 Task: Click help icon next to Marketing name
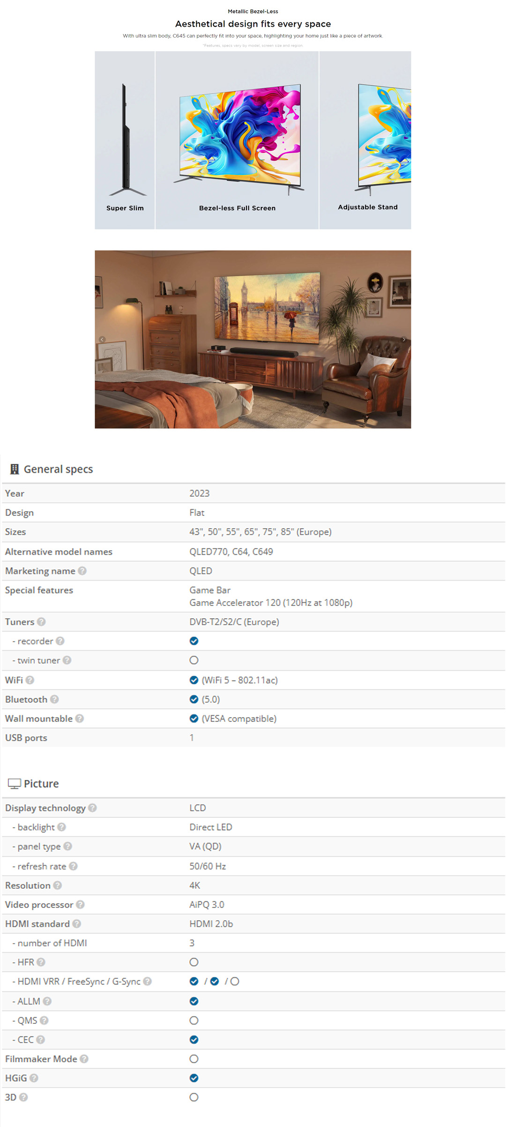coord(82,571)
